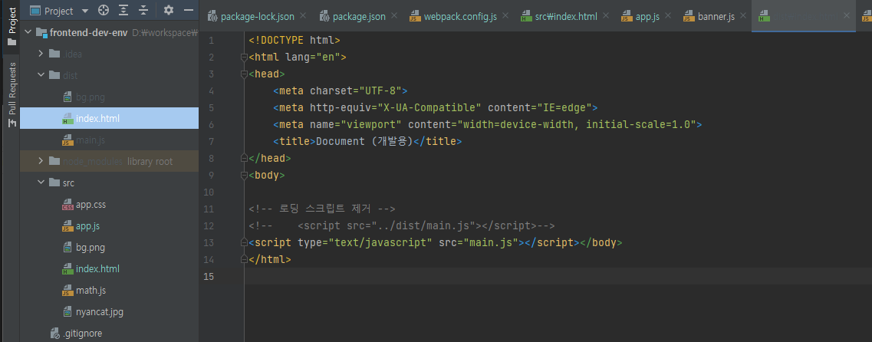Select the node_modules library root row label

click(117, 161)
